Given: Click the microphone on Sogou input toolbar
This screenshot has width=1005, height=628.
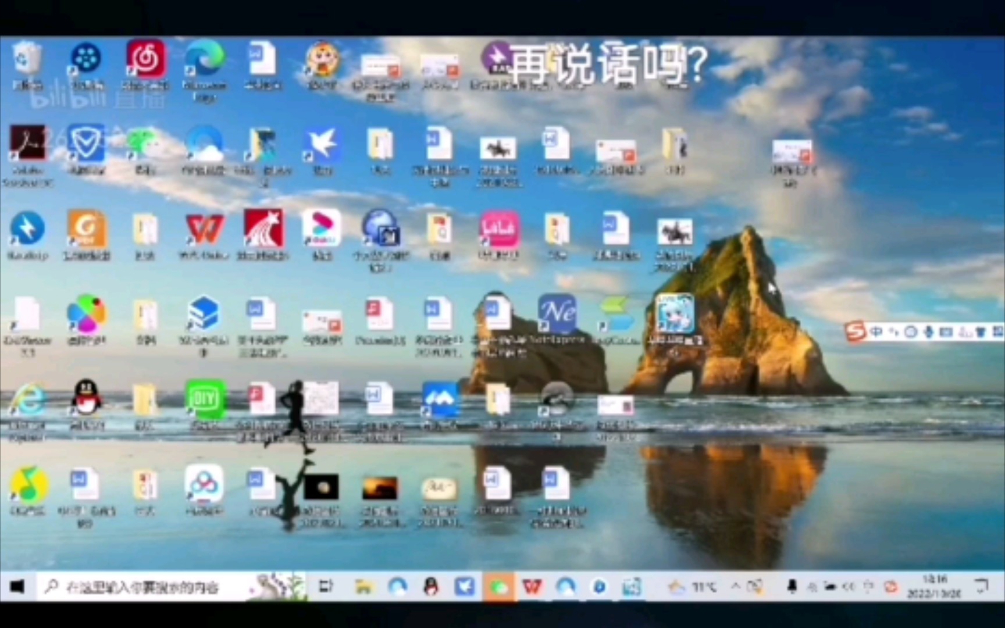Looking at the screenshot, I should tap(928, 332).
